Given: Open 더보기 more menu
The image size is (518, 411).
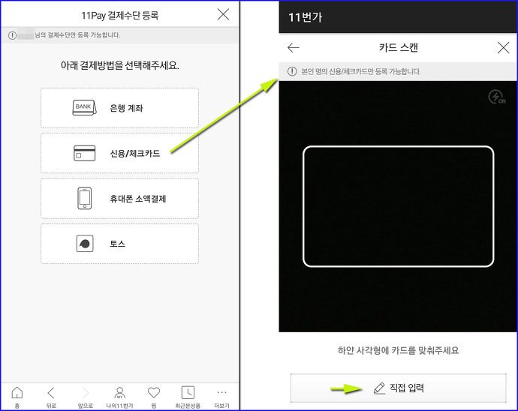Looking at the screenshot, I should [x=222, y=397].
